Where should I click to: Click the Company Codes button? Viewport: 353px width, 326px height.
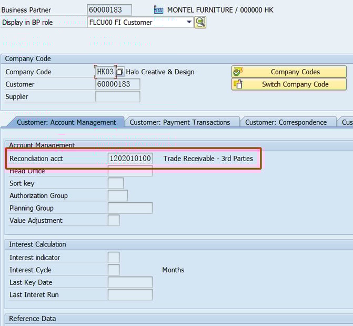click(289, 72)
